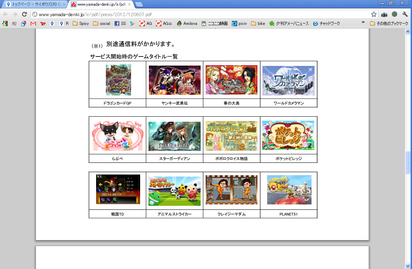
Task: Open the Yahoo bookmark icon
Action: click(x=43, y=24)
